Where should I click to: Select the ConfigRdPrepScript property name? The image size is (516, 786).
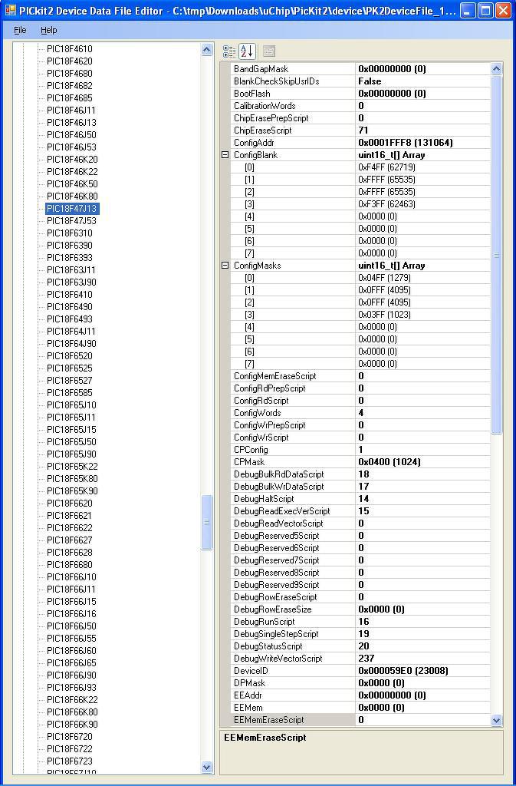click(x=269, y=388)
